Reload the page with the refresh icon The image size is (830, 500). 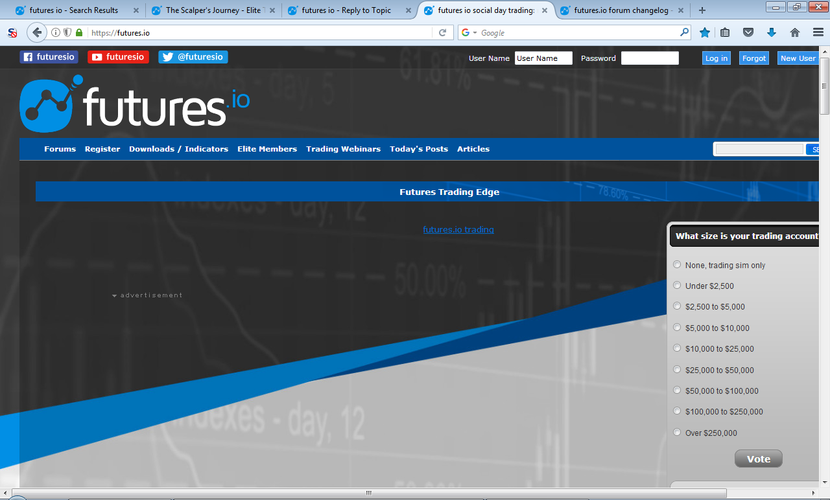point(443,32)
